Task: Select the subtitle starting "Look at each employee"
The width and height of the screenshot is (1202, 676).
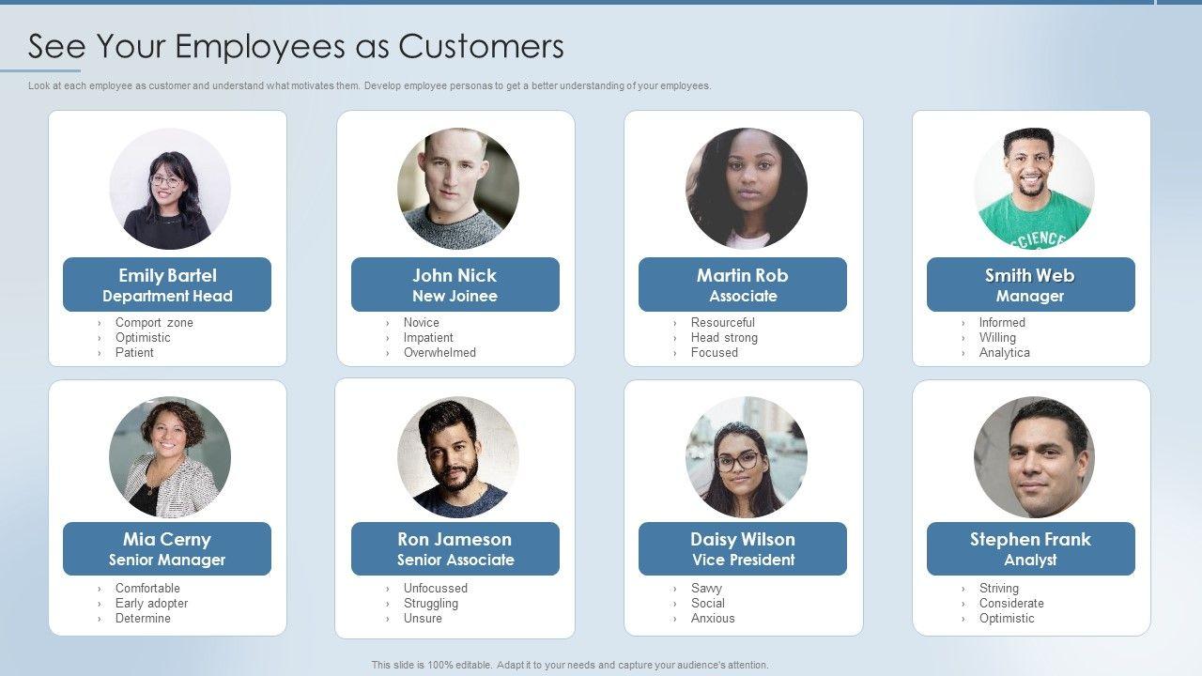Action: pyautogui.click(x=370, y=85)
